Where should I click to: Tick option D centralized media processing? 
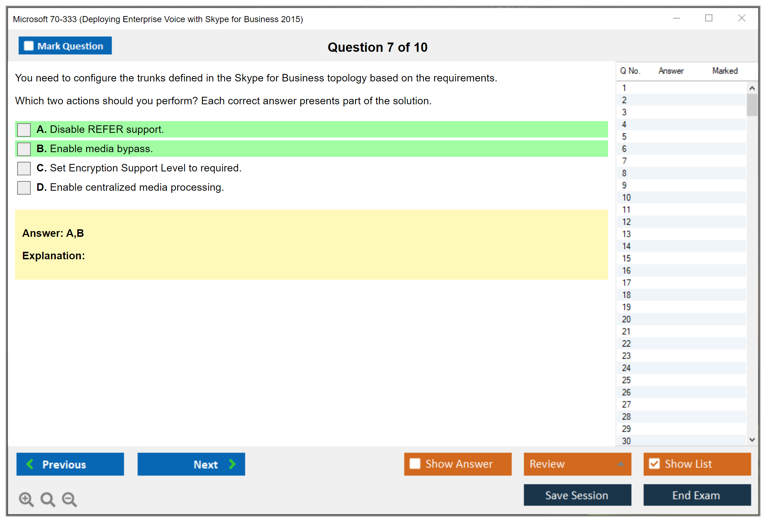coord(24,187)
